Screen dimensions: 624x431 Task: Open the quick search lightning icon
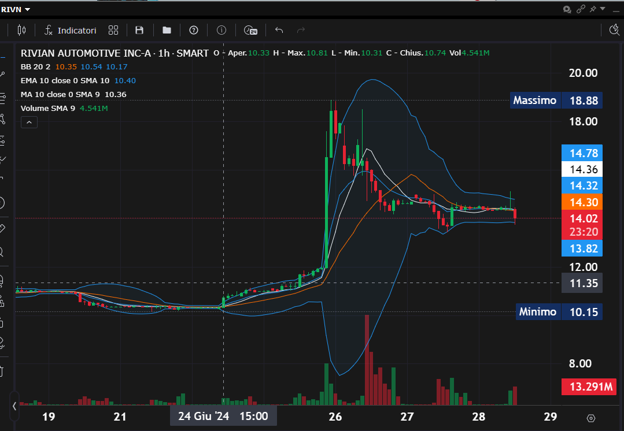tap(615, 30)
